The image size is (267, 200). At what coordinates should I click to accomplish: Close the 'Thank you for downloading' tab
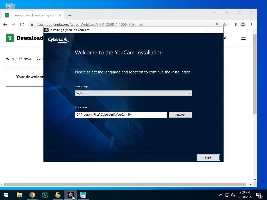[60, 15]
